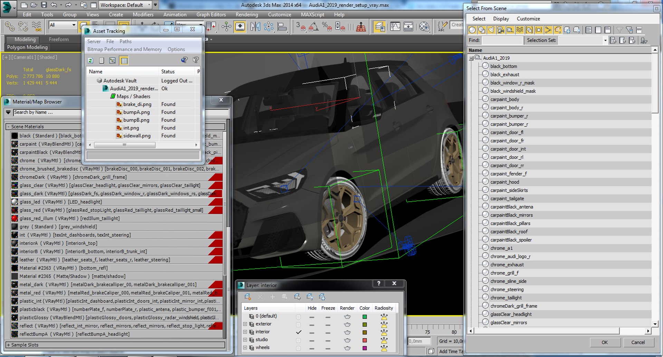Toggle Display Geometry filter in Select From Scene
Screen dimensions: 663x357
coord(472,30)
